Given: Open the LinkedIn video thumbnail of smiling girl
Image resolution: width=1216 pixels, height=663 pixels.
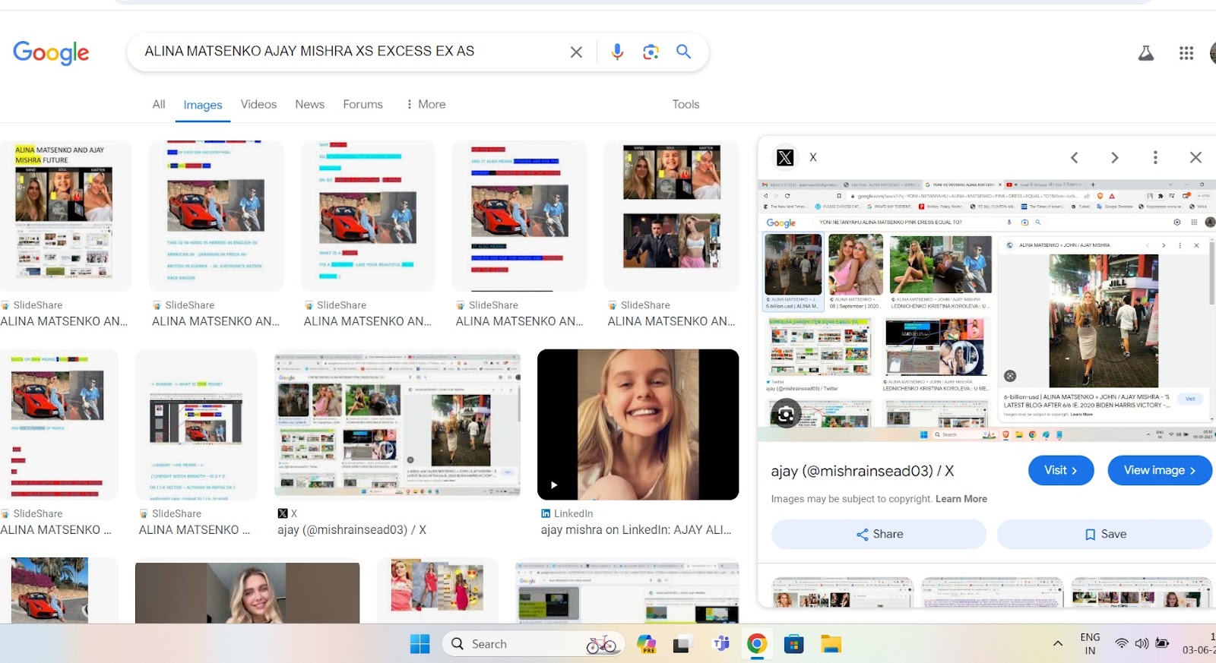Looking at the screenshot, I should pyautogui.click(x=638, y=424).
